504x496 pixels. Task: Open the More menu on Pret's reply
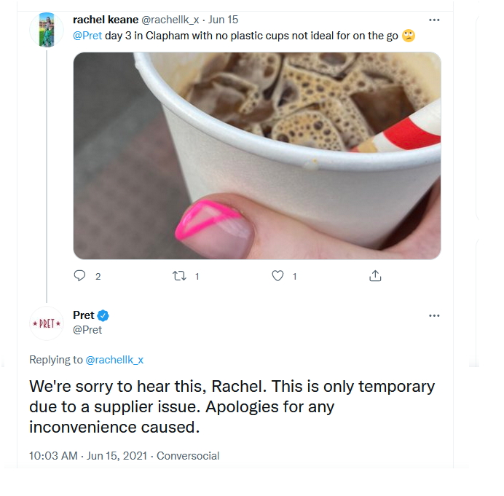(x=434, y=315)
